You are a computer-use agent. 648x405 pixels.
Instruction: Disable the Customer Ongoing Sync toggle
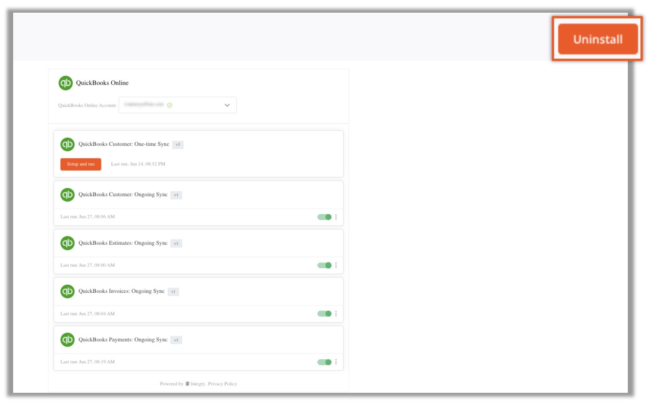[324, 217]
